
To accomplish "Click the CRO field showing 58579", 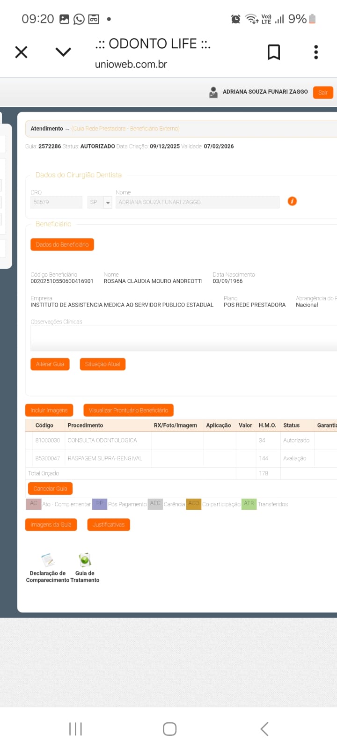I will click(x=56, y=202).
